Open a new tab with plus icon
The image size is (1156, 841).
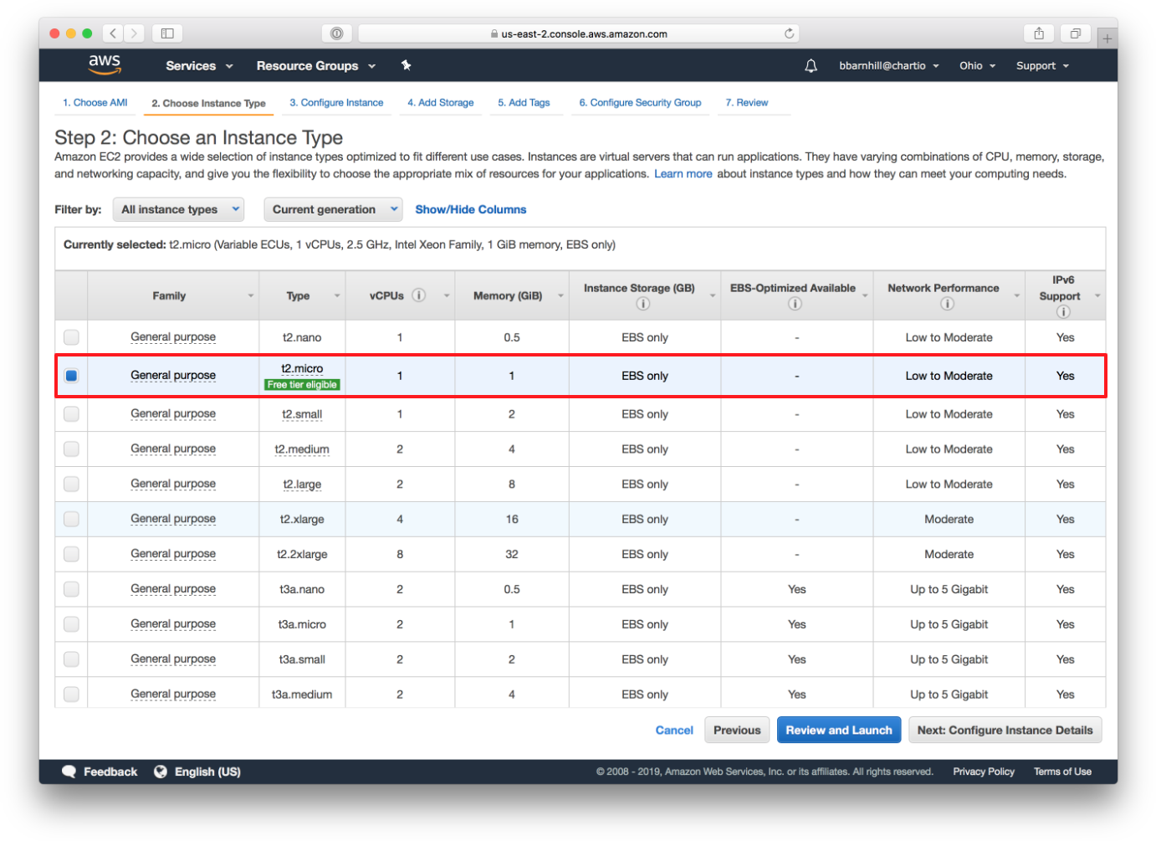1107,38
